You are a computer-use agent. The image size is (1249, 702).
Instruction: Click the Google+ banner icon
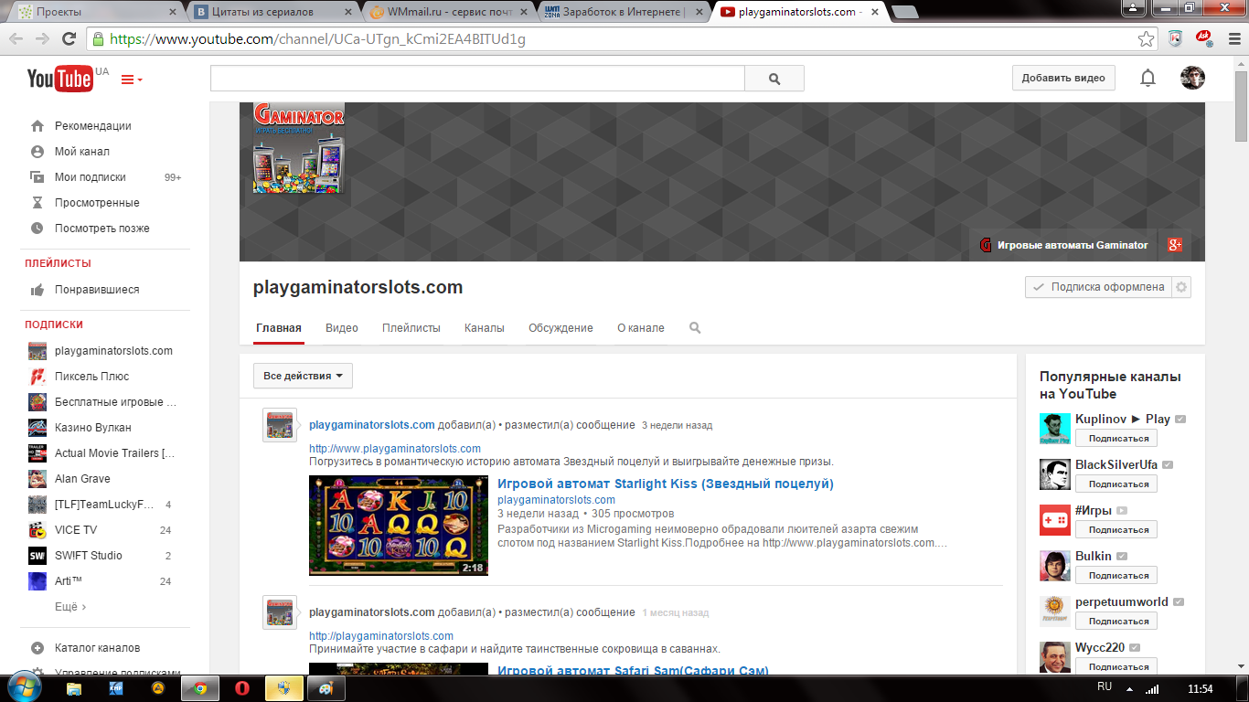point(1175,245)
